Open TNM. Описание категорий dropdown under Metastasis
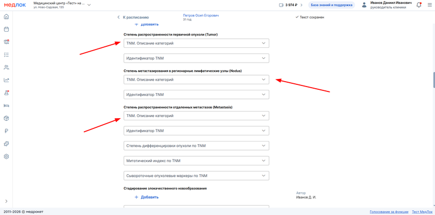435x215 pixels. (x=196, y=116)
